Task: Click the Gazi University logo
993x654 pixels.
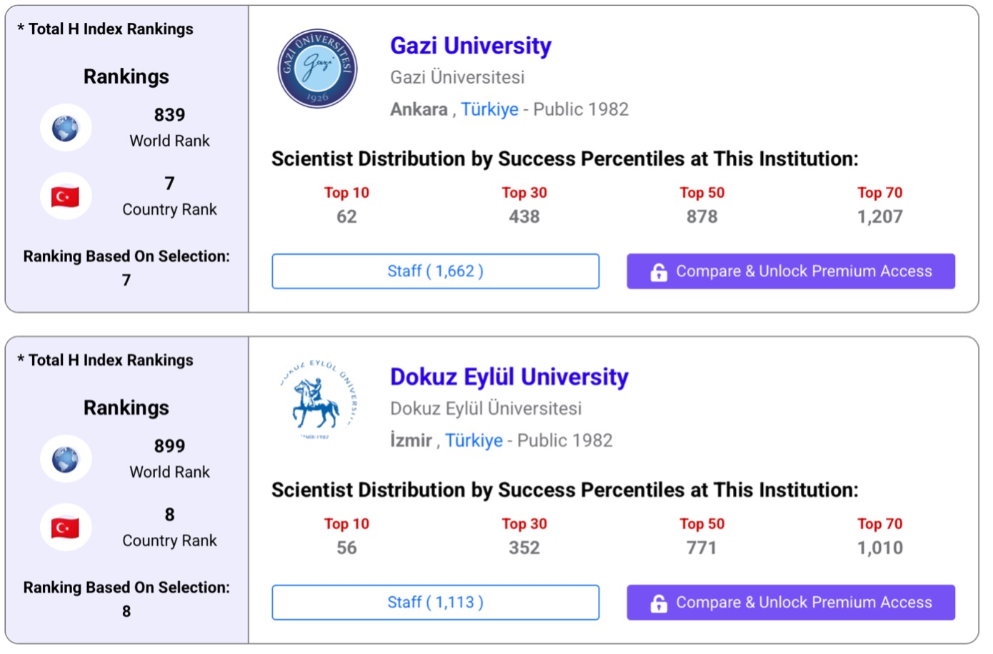Action: click(x=317, y=69)
